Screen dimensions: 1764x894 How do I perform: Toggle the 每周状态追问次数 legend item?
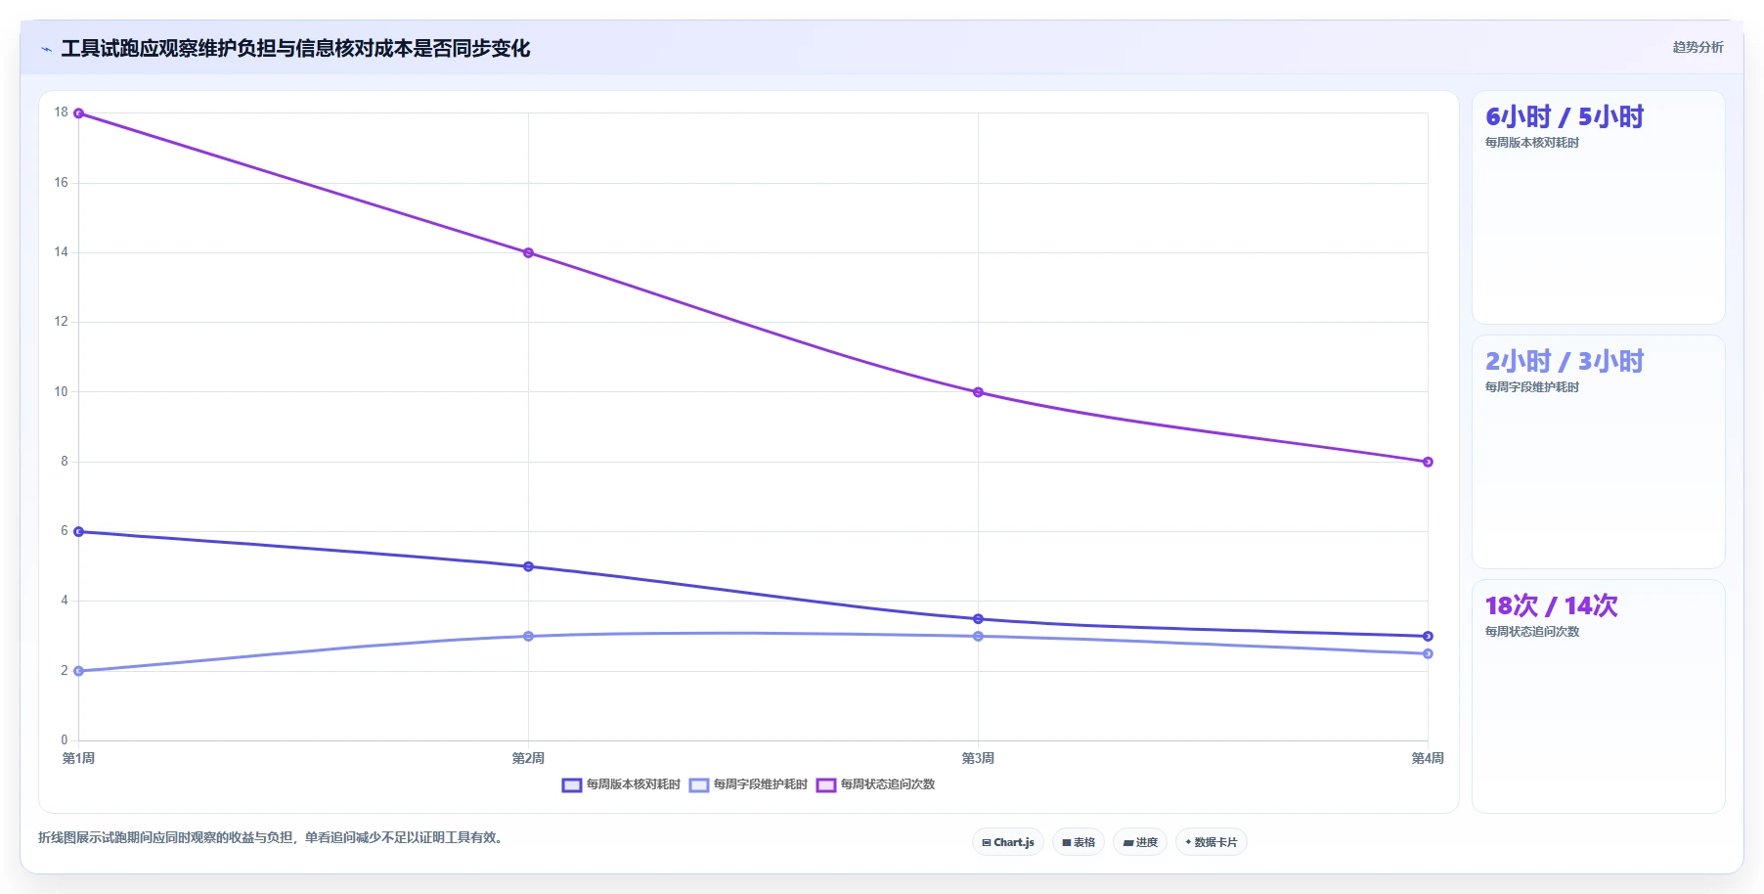875,784
